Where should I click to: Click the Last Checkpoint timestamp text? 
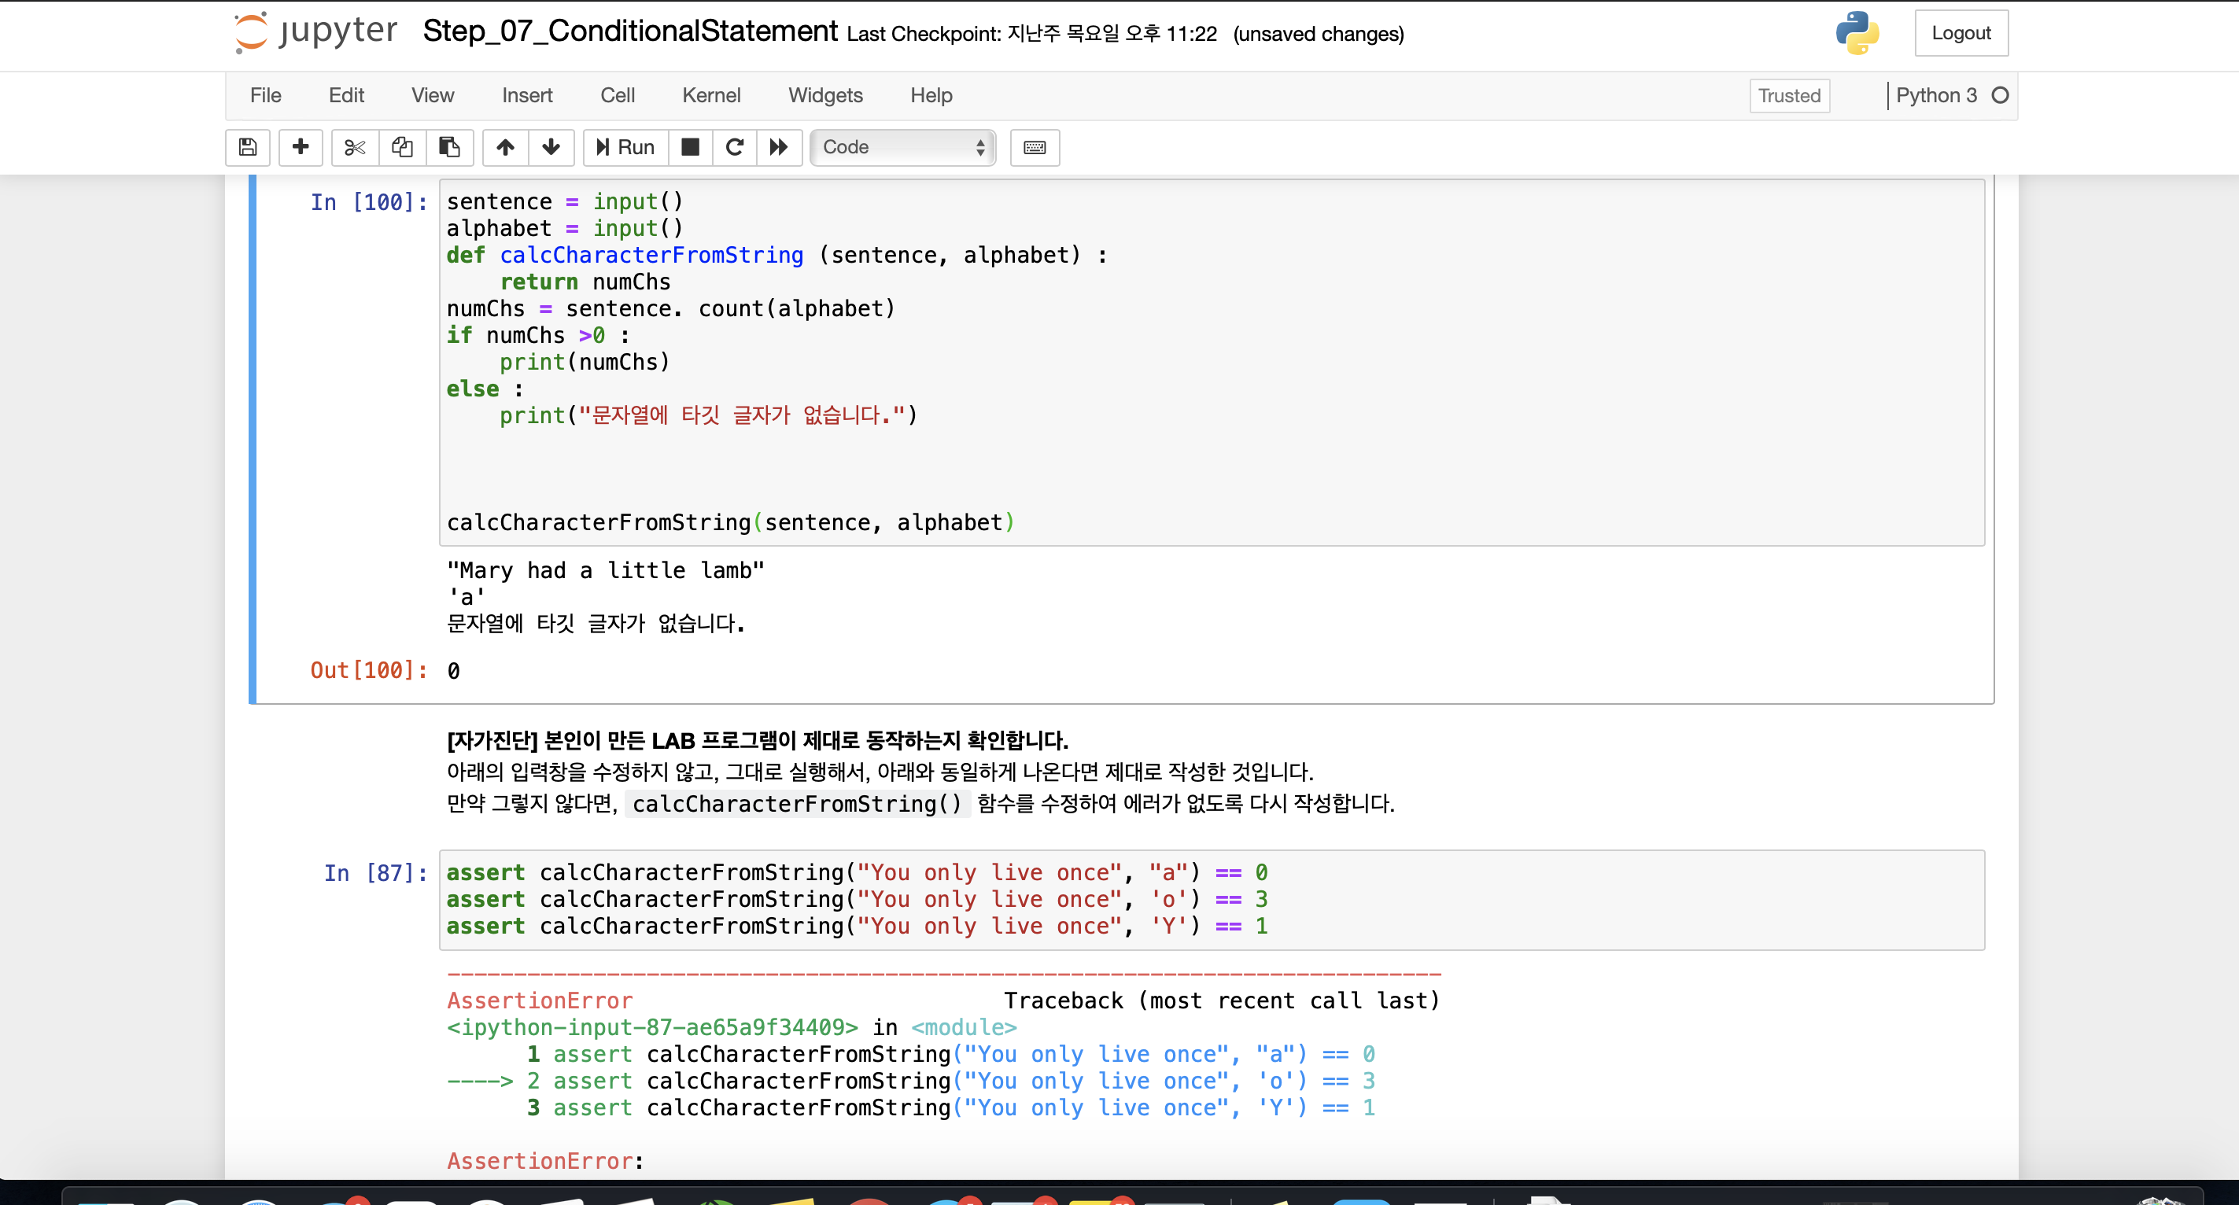(x=1031, y=34)
